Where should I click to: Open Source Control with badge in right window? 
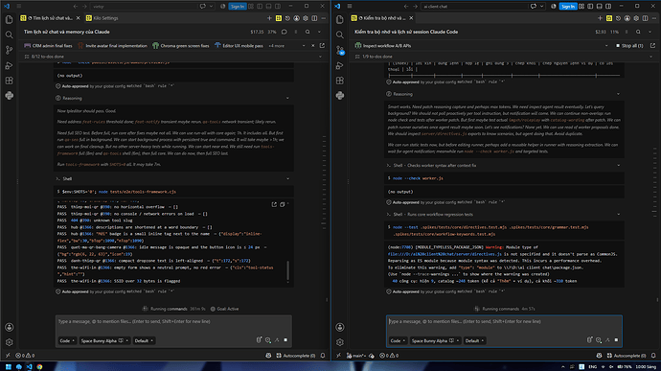340,50
